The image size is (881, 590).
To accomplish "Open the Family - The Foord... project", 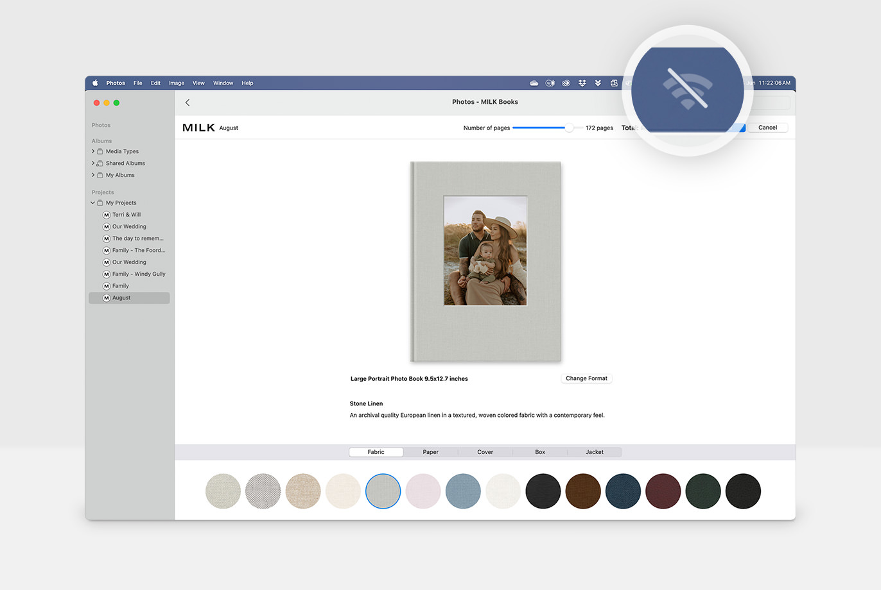I will [139, 250].
